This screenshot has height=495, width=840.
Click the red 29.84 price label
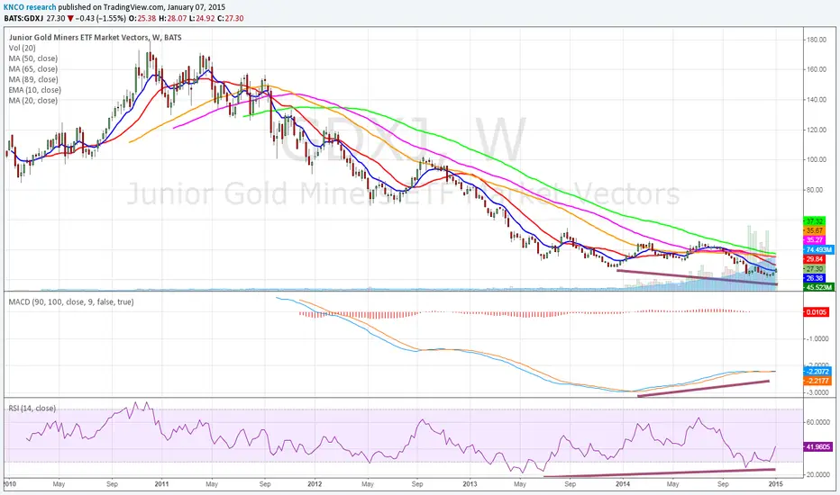(814, 259)
